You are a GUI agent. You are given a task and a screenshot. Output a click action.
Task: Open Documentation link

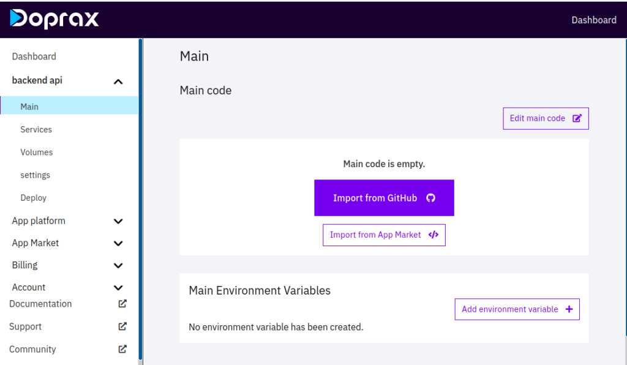[x=40, y=304]
